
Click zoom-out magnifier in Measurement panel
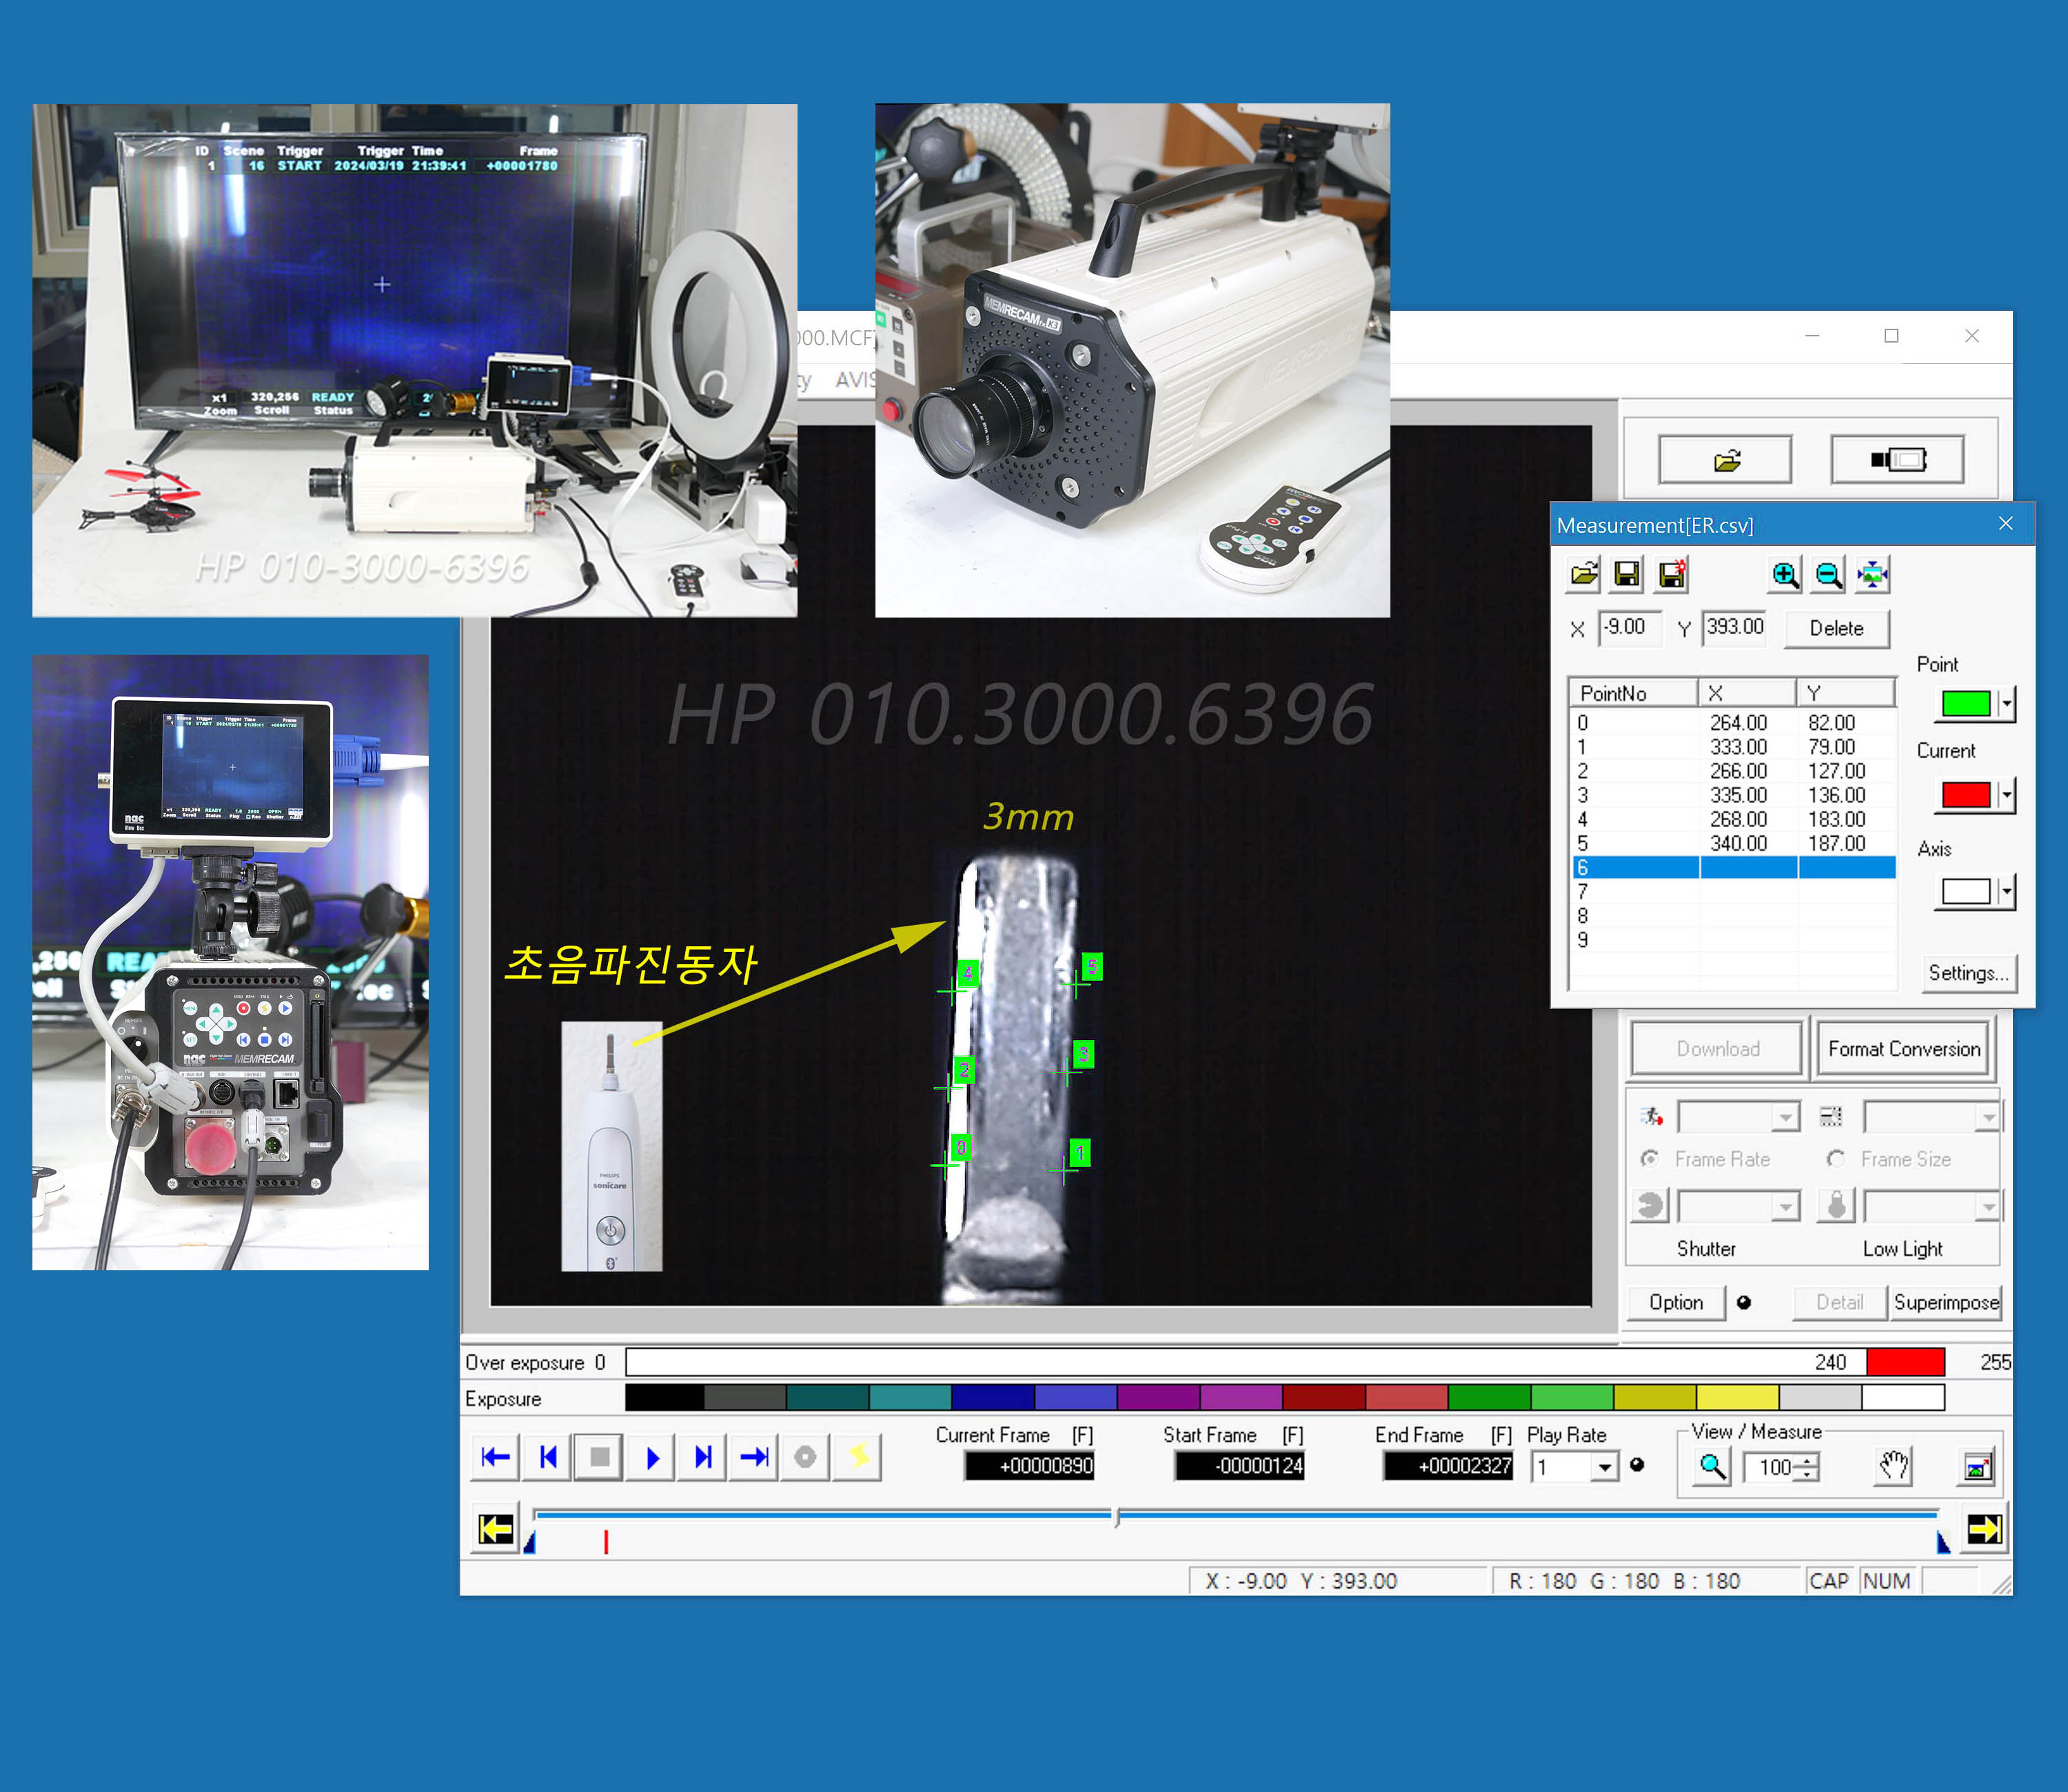[1828, 574]
